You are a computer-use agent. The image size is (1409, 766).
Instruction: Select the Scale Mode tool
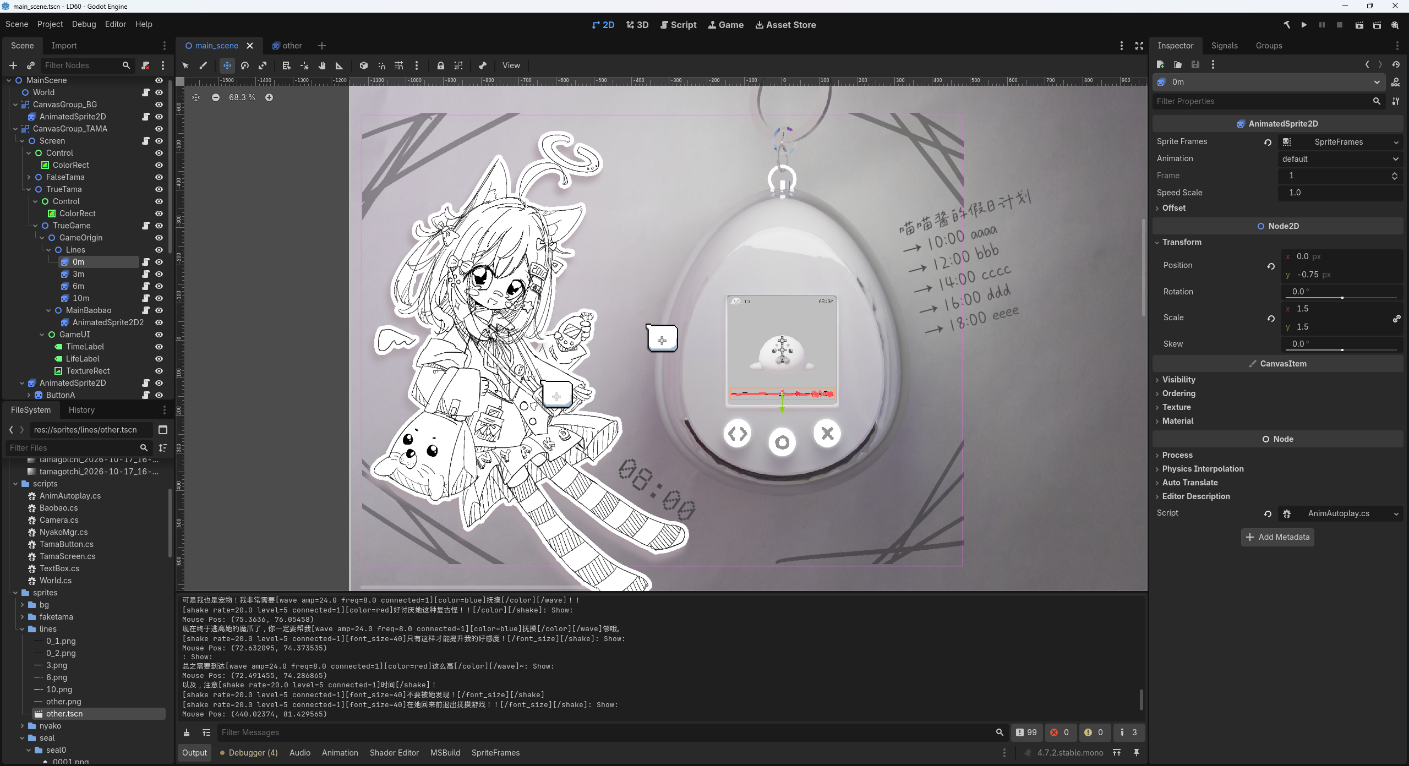(263, 65)
